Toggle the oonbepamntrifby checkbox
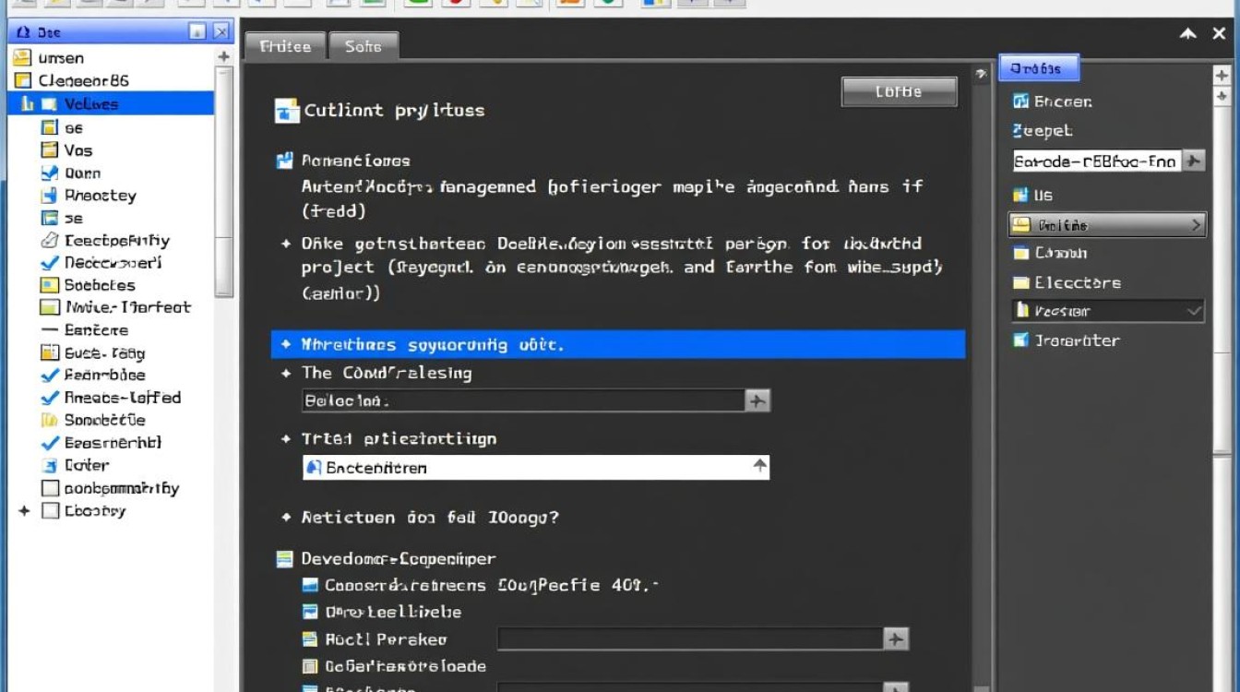The width and height of the screenshot is (1240, 692). pos(50,489)
